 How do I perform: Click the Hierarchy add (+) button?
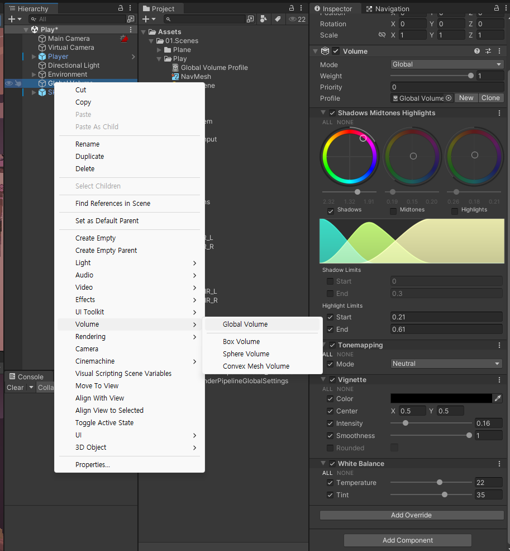click(x=12, y=19)
